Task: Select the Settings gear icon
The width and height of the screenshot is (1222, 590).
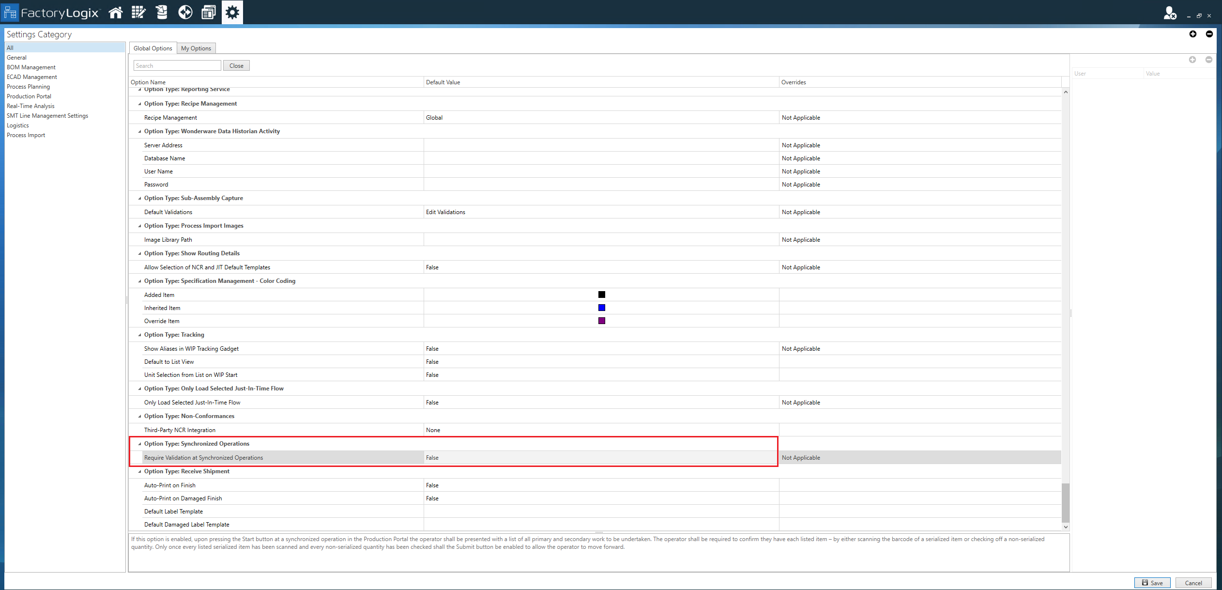Action: tap(232, 12)
